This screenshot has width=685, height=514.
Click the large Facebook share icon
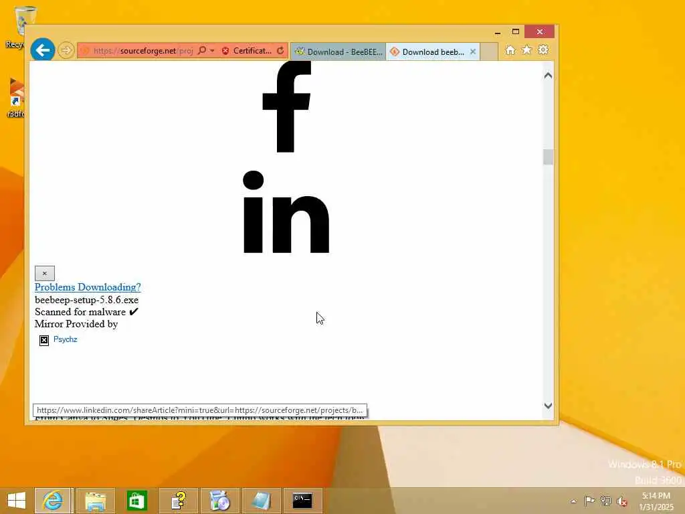286,106
